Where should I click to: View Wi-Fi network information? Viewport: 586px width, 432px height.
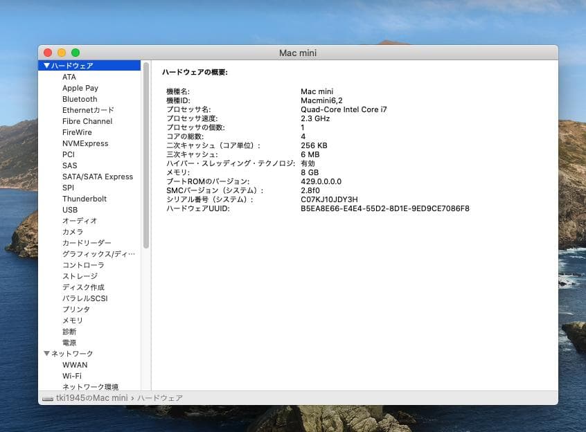pyautogui.click(x=74, y=376)
